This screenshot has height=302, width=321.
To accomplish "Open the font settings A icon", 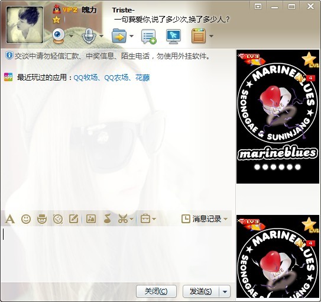I will click(9, 219).
